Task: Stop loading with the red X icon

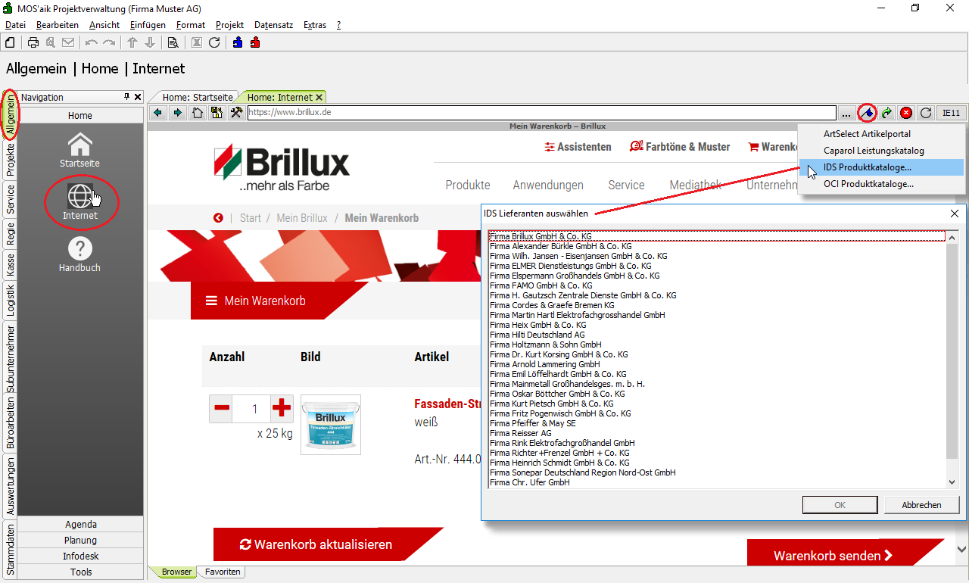Action: coord(906,113)
